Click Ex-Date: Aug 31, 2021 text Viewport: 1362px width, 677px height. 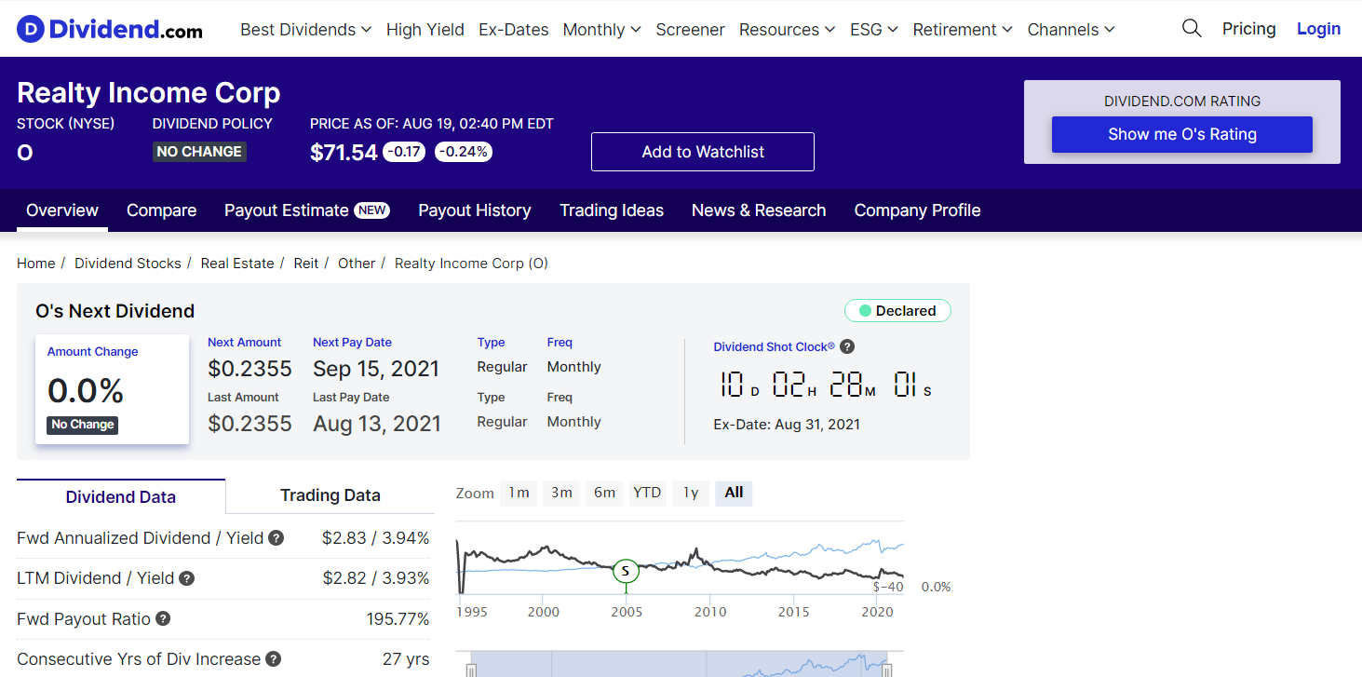pos(787,425)
